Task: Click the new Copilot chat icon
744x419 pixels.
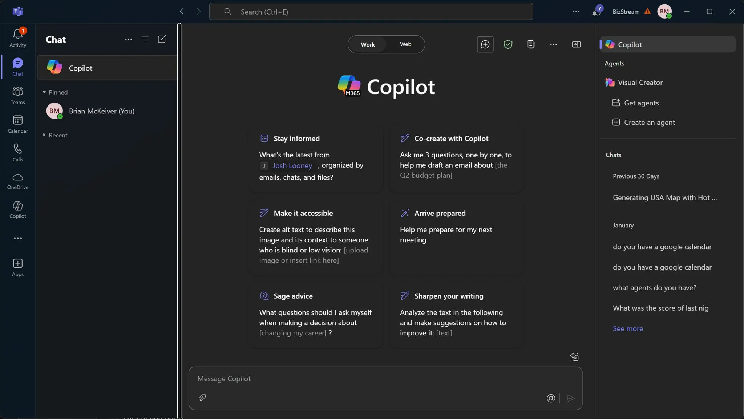Action: point(485,44)
